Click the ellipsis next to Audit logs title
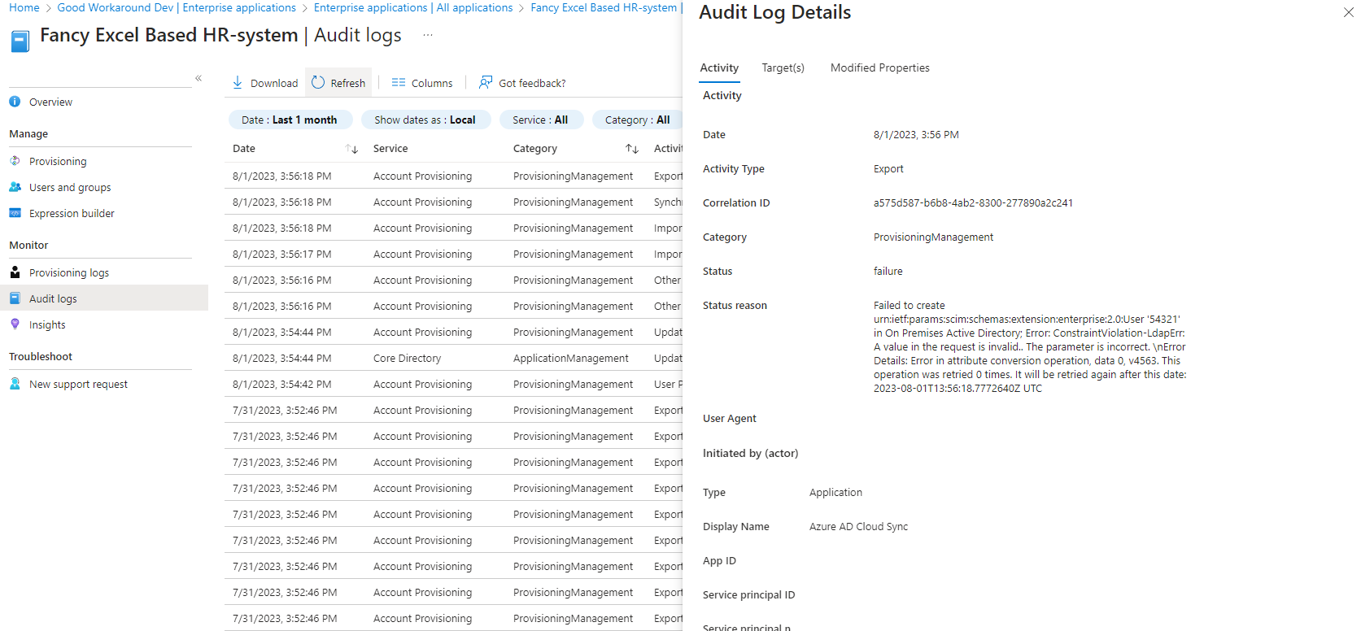Image resolution: width=1361 pixels, height=631 pixels. (x=428, y=35)
